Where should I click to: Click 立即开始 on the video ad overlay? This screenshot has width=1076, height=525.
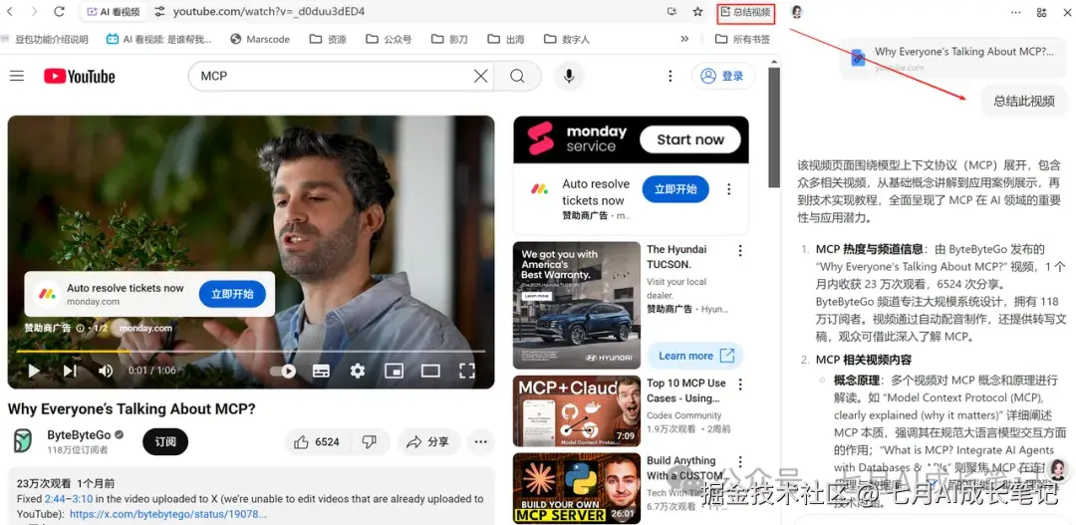232,295
